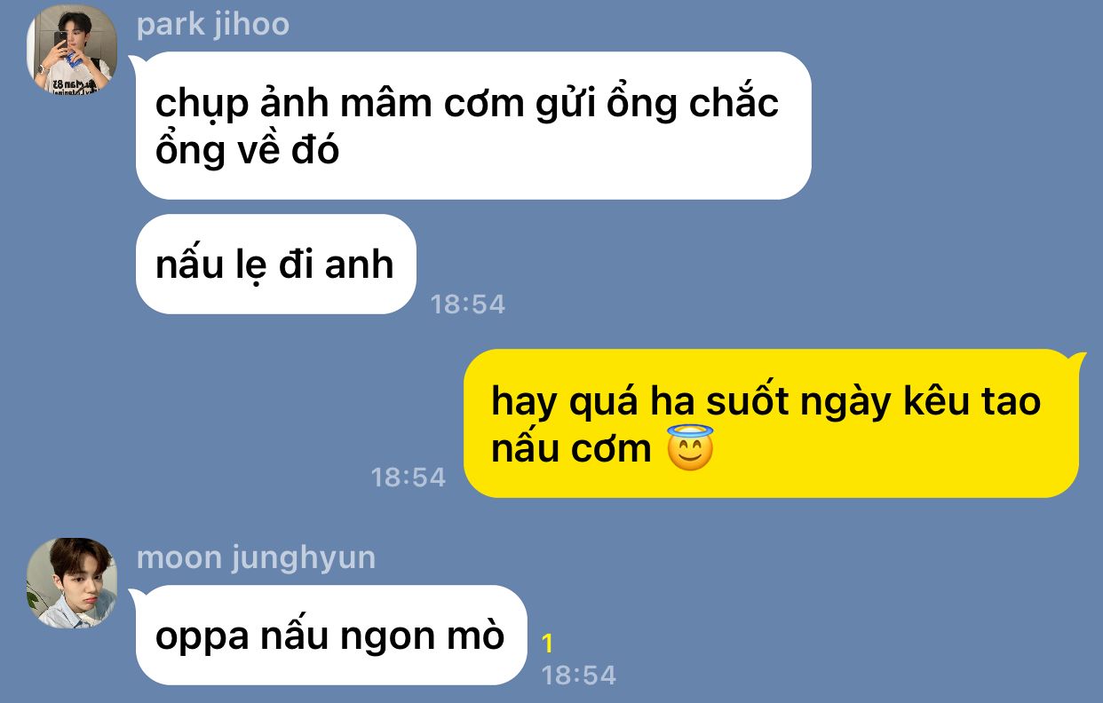The image size is (1103, 703).
Task: Click the halo smiling face emoji
Action: (x=691, y=449)
